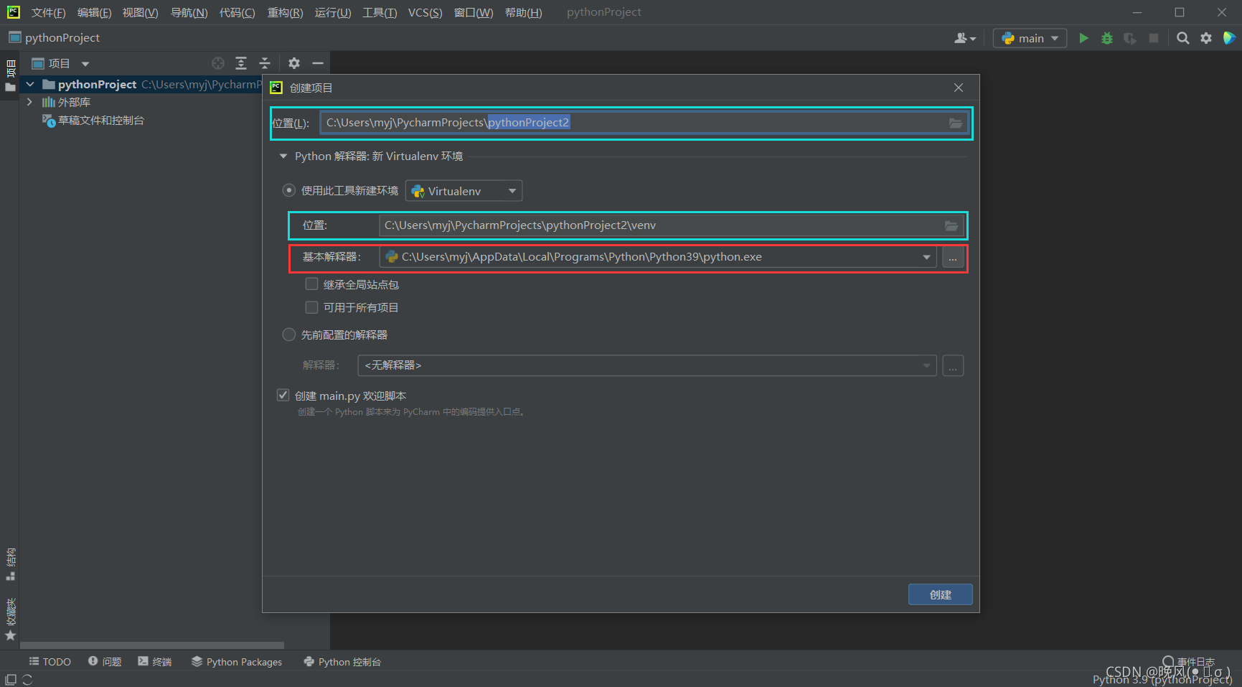Select 先前配置的解释器 radio button

(x=289, y=335)
